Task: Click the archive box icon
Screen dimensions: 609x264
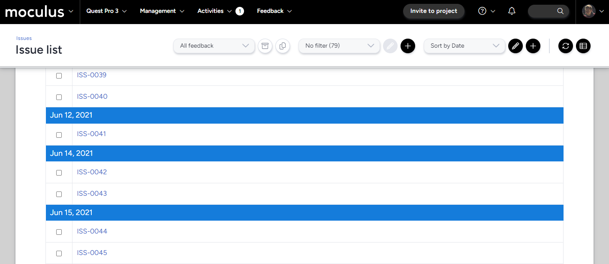Action: click(265, 46)
